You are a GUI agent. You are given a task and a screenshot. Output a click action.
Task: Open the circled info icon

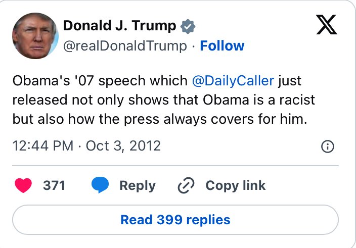328,147
